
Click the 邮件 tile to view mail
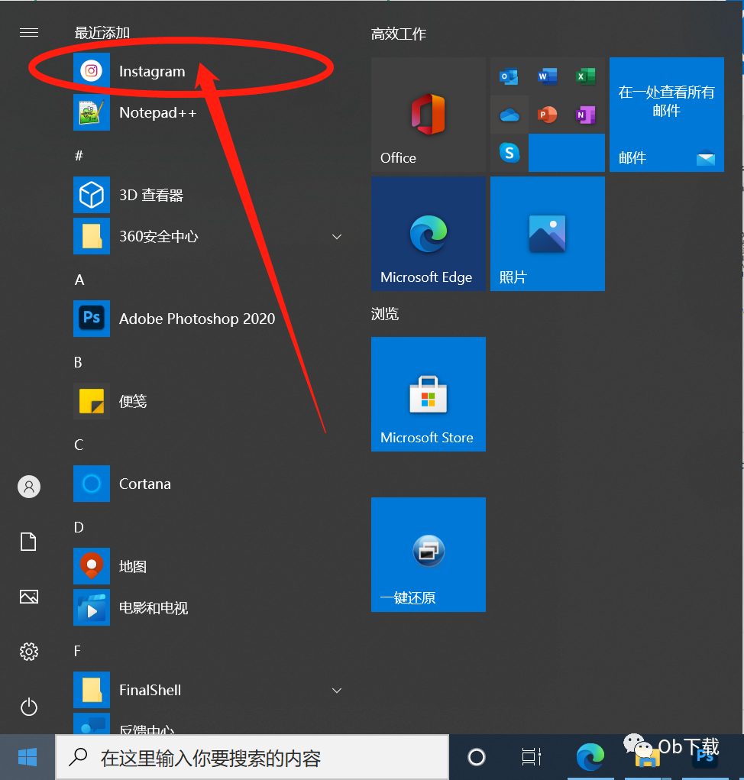[x=666, y=115]
